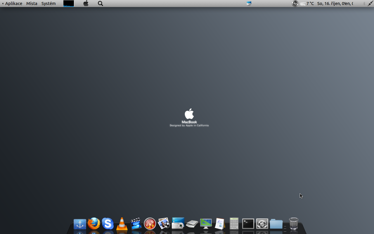Launch VLC media player from the dock
Image resolution: width=374 pixels, height=234 pixels.
click(122, 224)
